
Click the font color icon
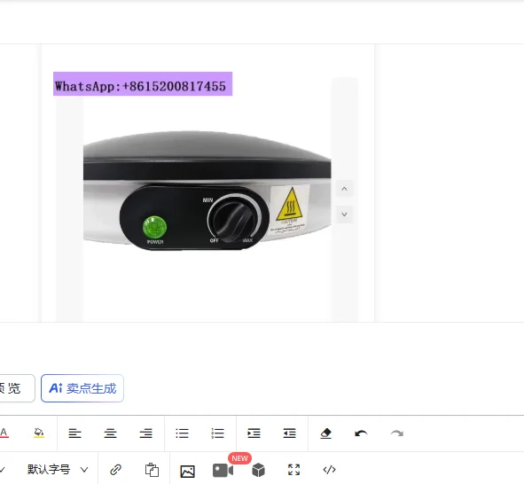(x=4, y=433)
